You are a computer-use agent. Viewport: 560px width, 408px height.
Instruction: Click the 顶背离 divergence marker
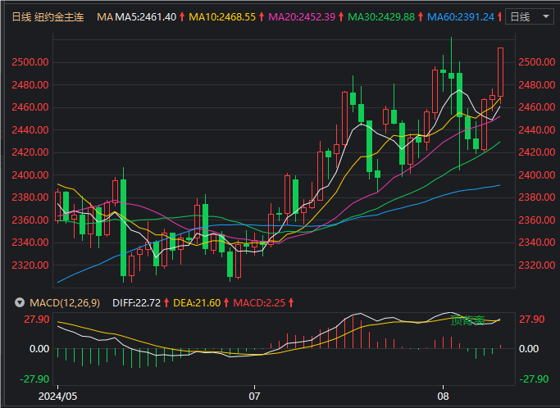coord(467,320)
